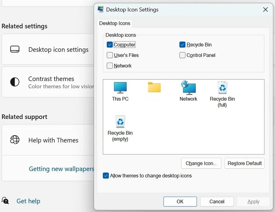Enable the Control Panel desktop icon
Image resolution: width=275 pixels, height=212 pixels.
point(182,55)
